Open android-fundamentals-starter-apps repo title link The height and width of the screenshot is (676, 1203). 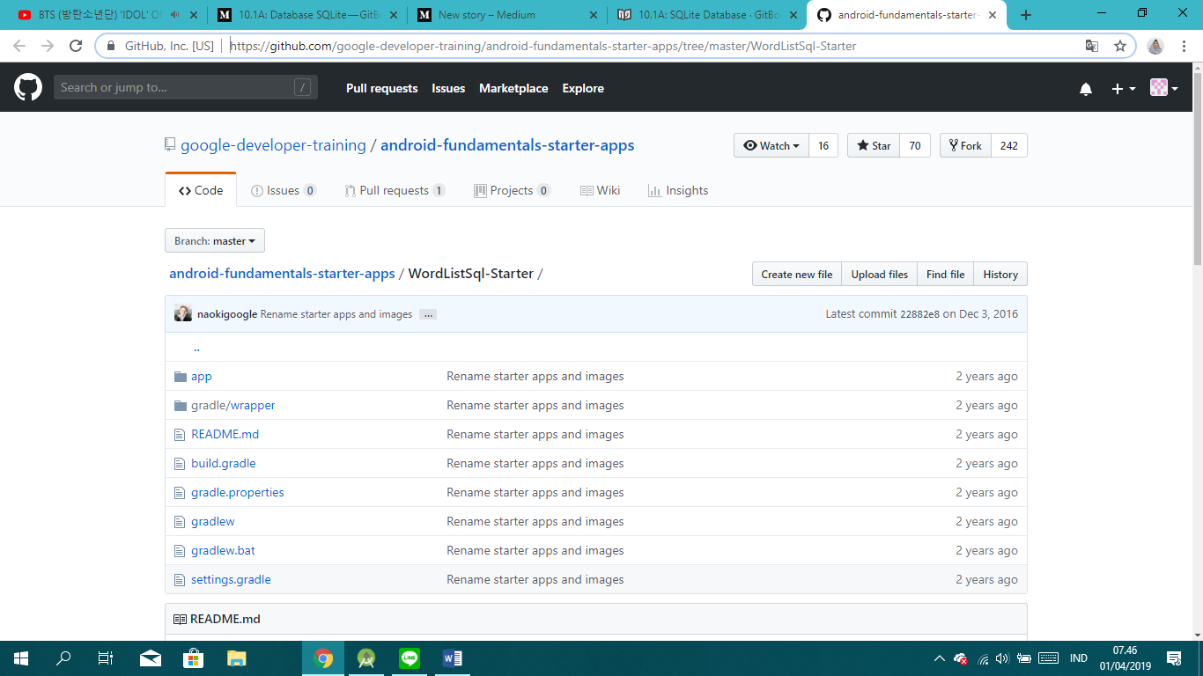point(507,145)
